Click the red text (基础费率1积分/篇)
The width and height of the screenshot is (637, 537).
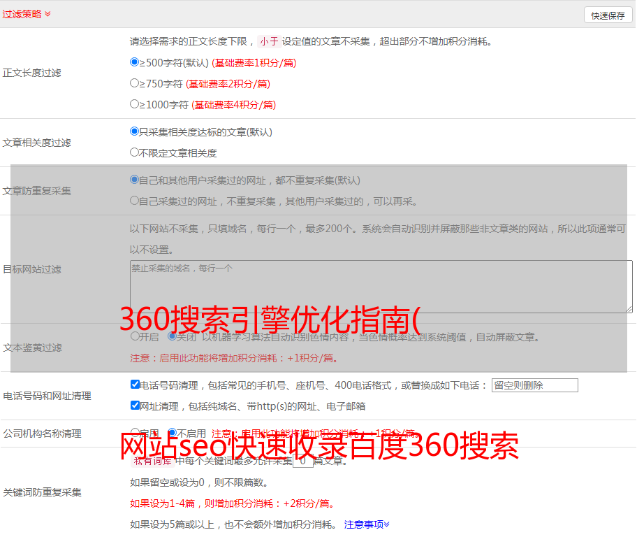[254, 63]
